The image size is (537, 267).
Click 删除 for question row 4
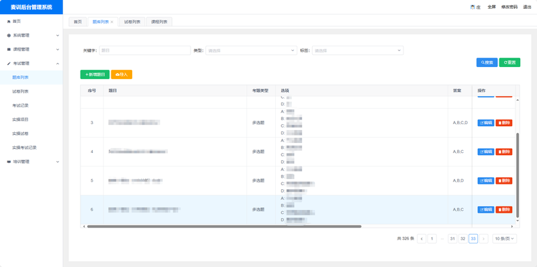coord(504,152)
